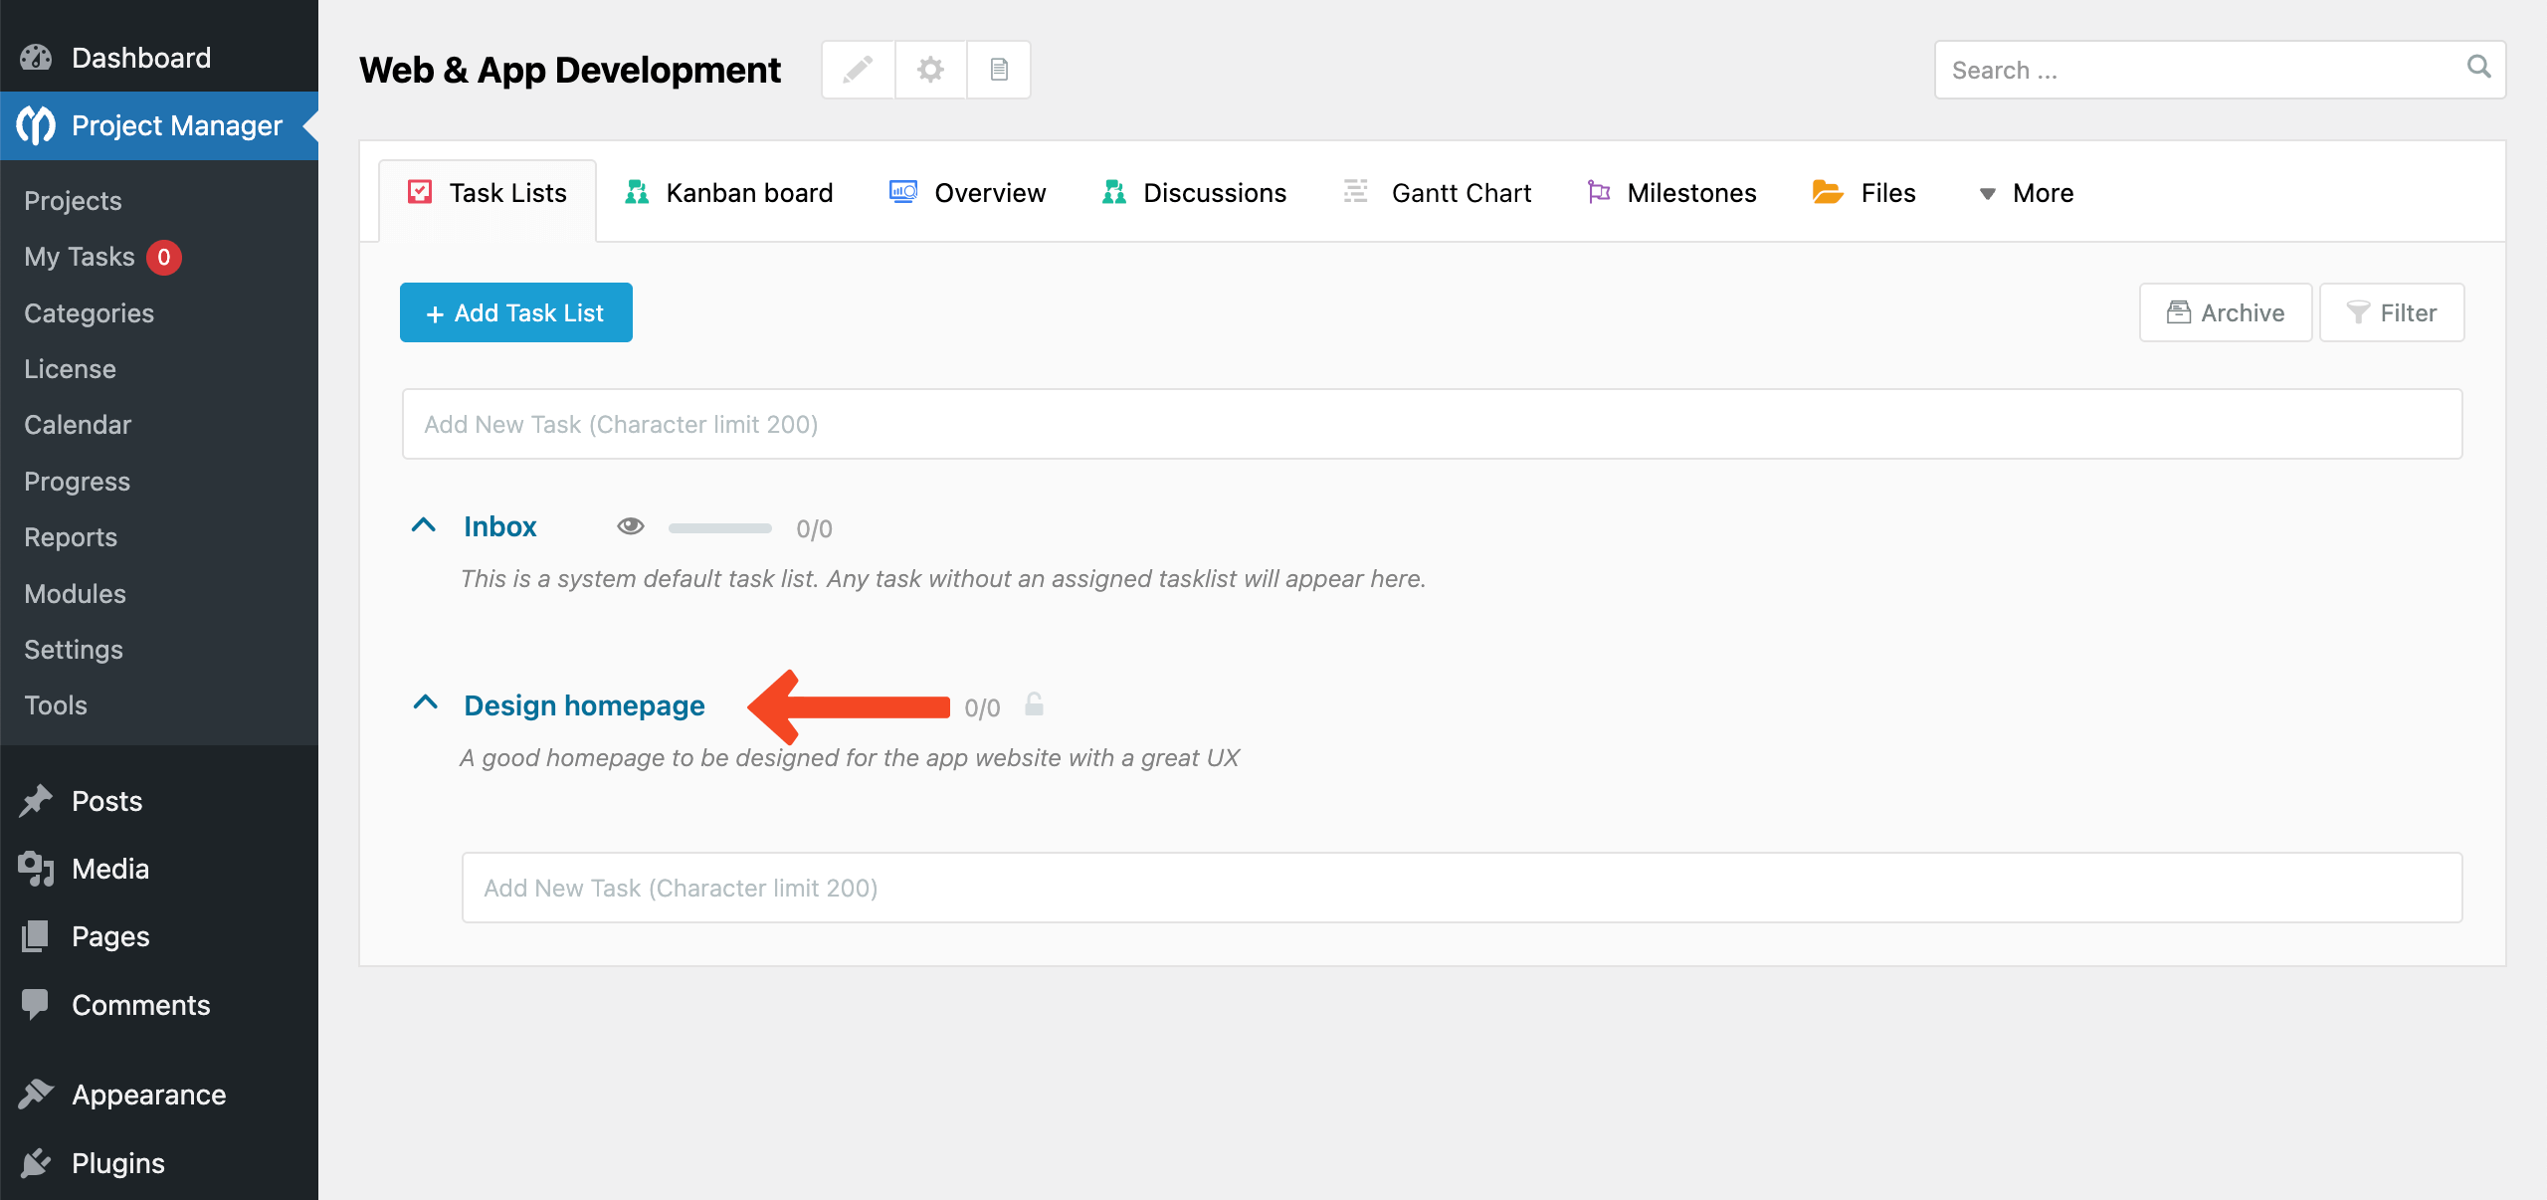The width and height of the screenshot is (2547, 1200).
Task: Collapse the Inbox task list chevron
Action: tap(424, 525)
